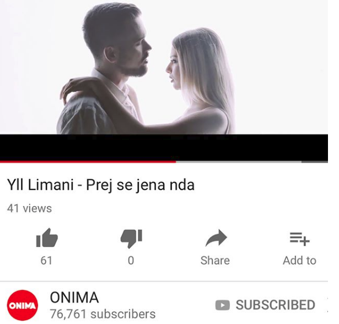Image resolution: width=339 pixels, height=324 pixels.
Task: Toggle the SUBSCRIBED subscription button
Action: click(265, 305)
